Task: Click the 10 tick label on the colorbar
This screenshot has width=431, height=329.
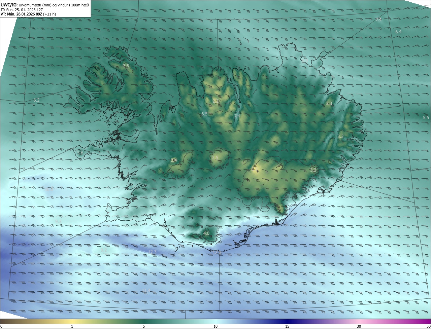Action: (215, 326)
